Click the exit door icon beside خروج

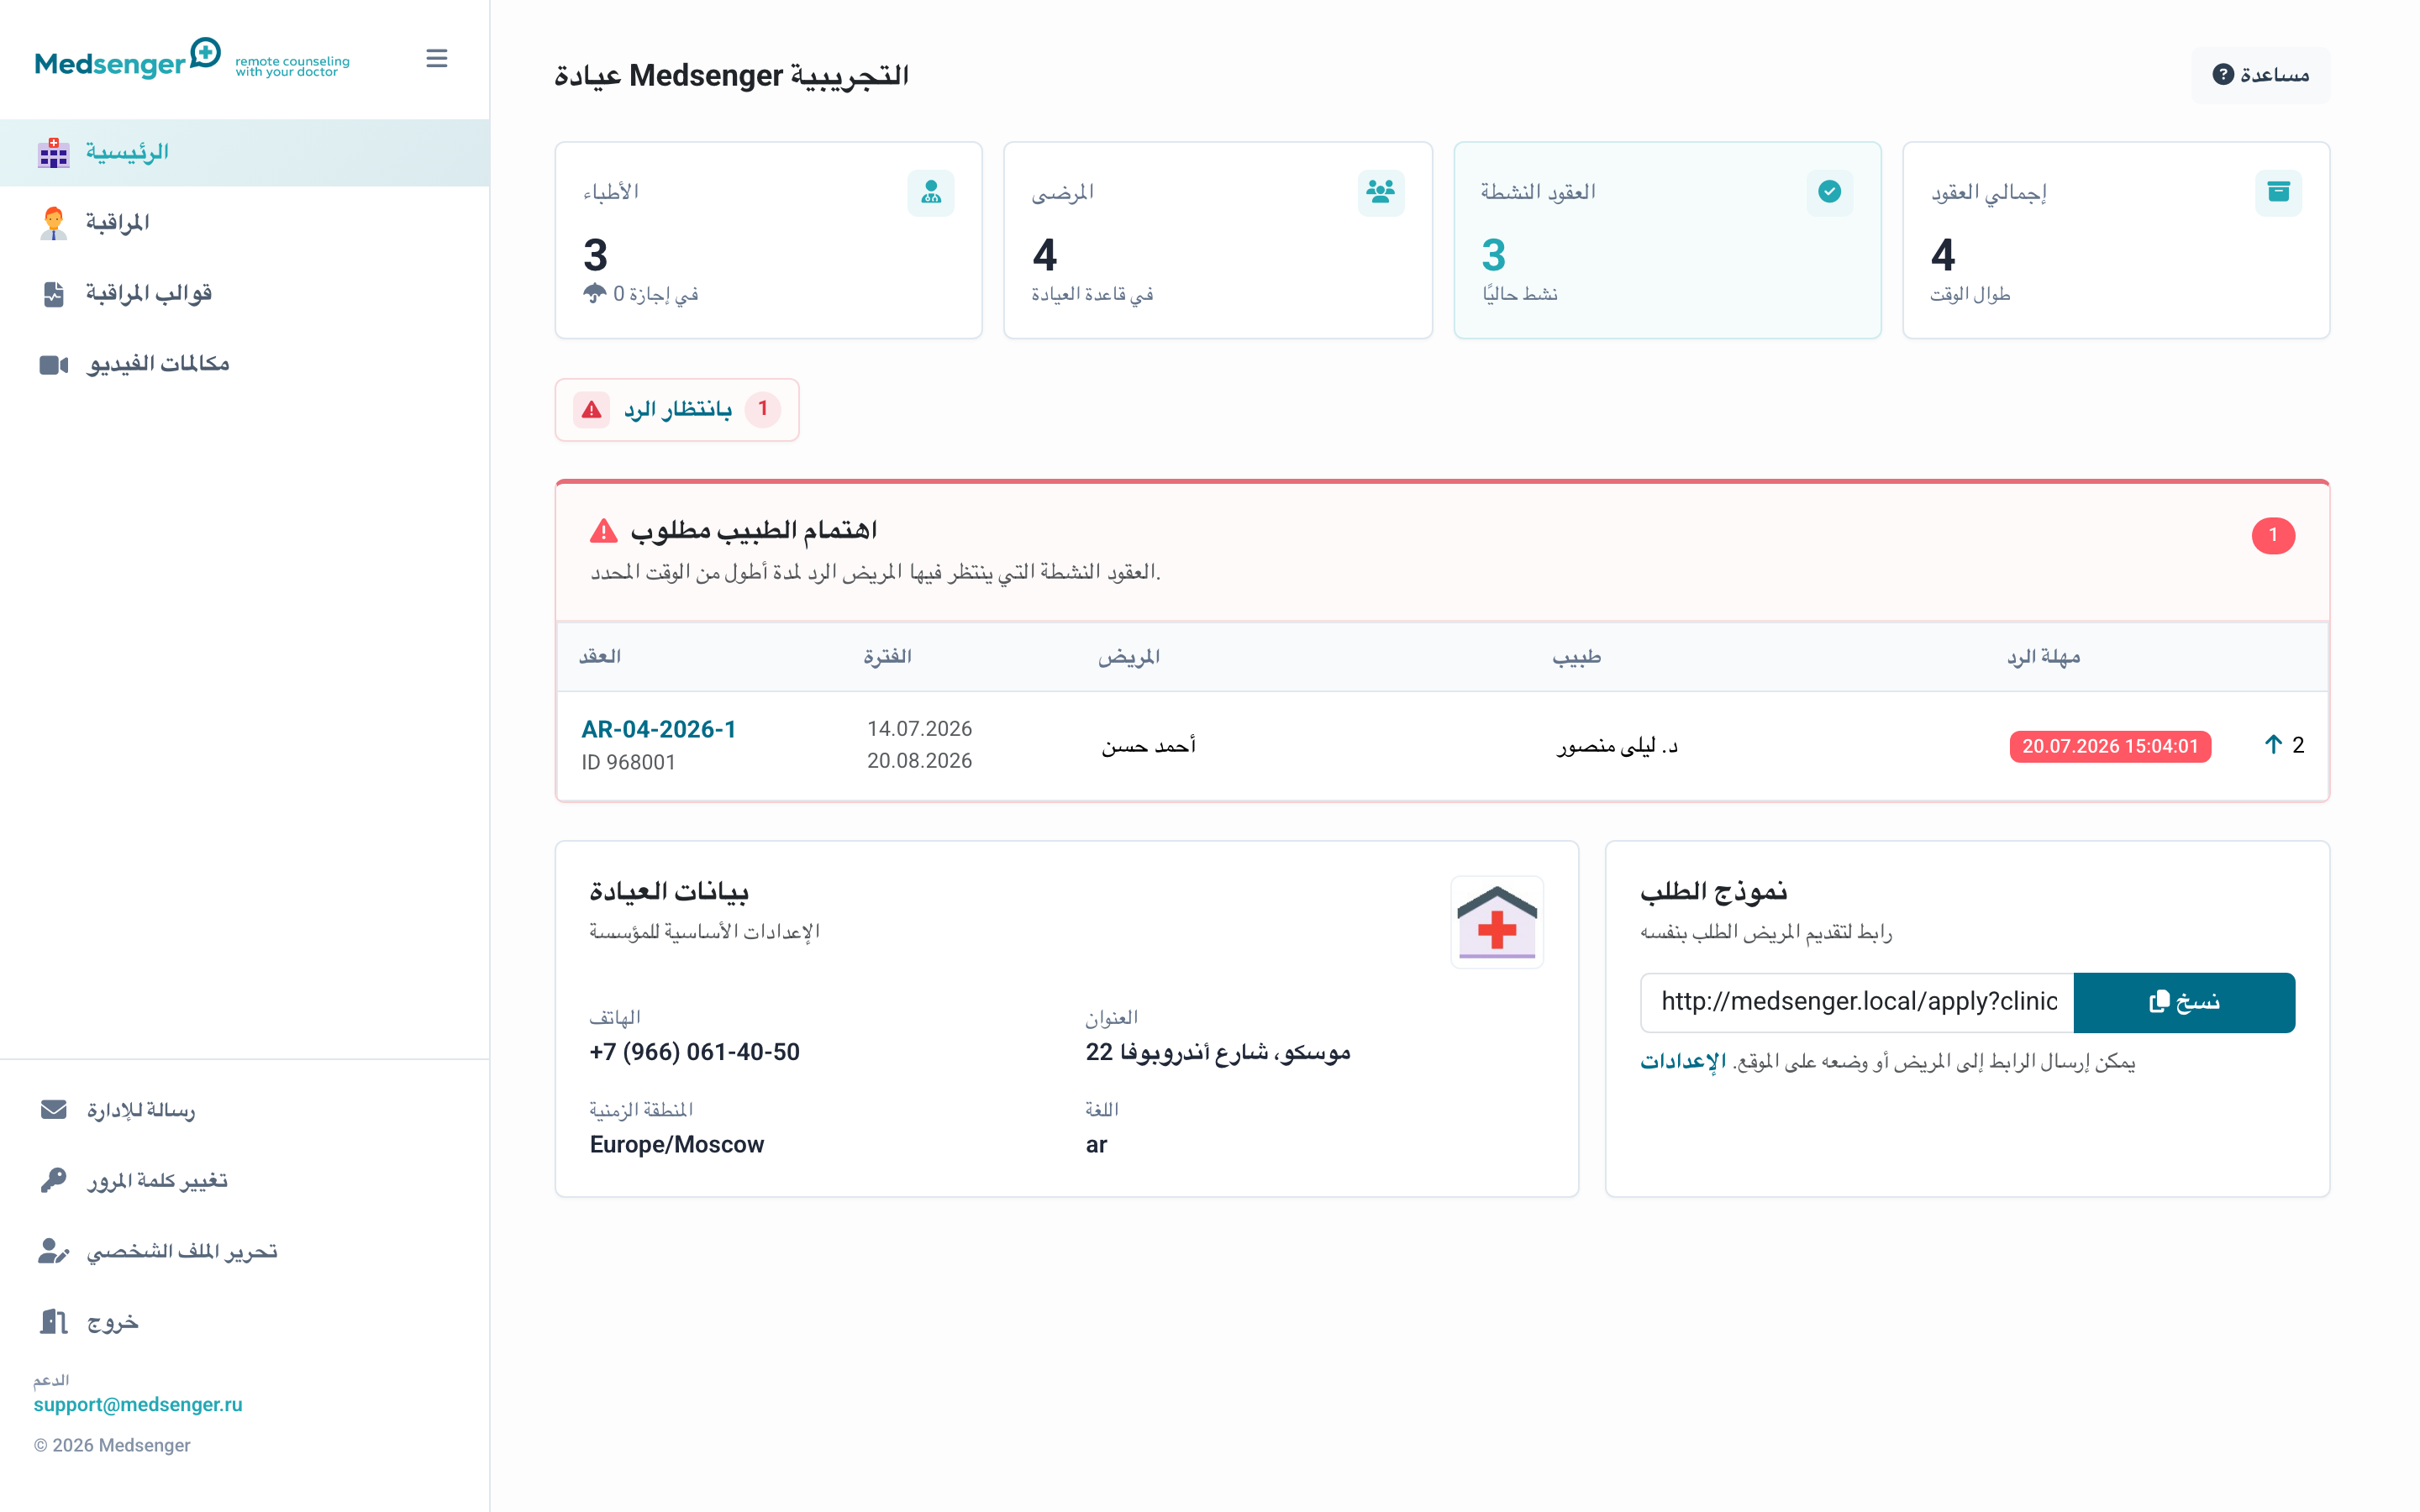(x=54, y=1322)
